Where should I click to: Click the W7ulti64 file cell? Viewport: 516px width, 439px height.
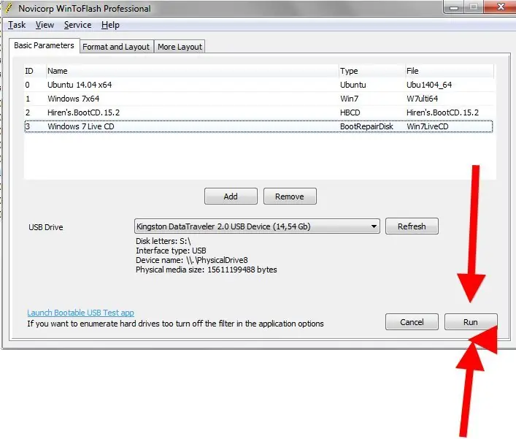422,99
